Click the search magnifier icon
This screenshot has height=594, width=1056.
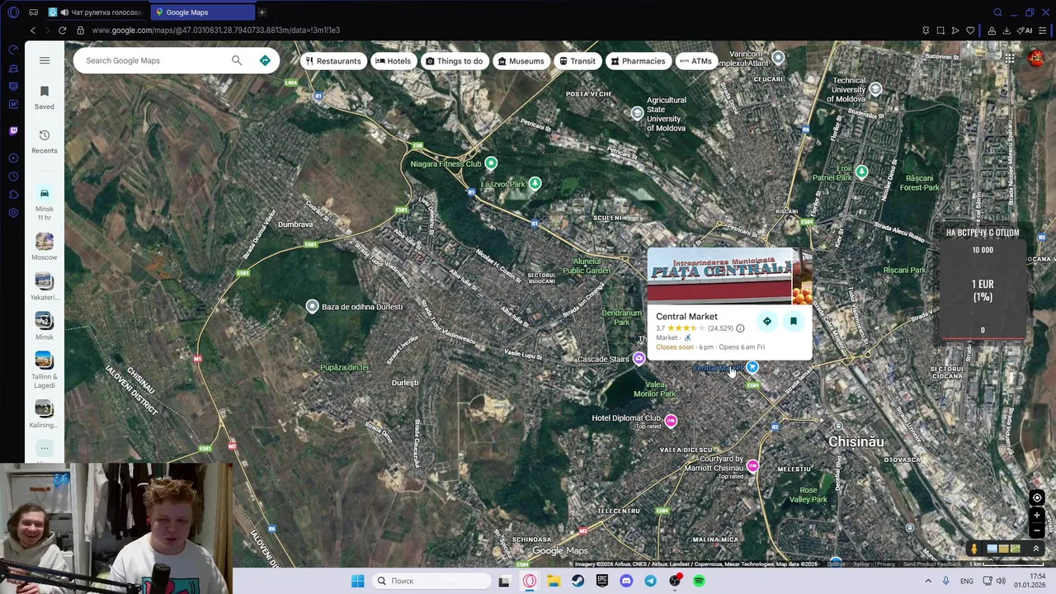pyautogui.click(x=237, y=60)
